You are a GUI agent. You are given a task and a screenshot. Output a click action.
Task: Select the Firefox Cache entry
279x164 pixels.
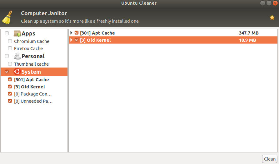coord(28,49)
